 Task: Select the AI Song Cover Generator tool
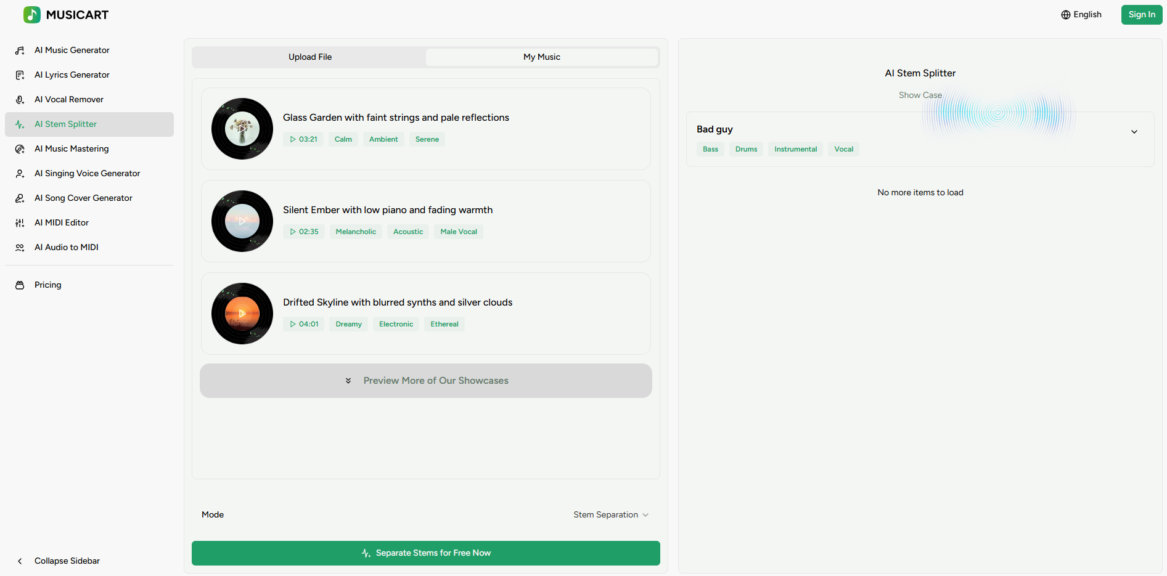point(83,198)
